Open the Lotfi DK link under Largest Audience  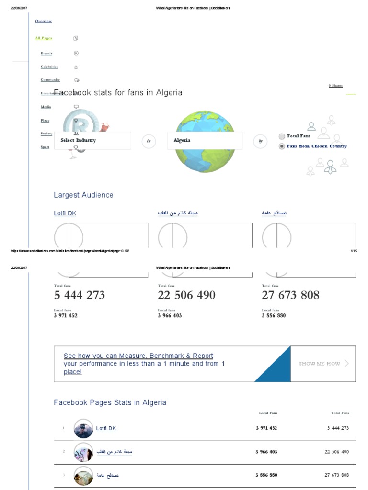pyautogui.click(x=65, y=213)
